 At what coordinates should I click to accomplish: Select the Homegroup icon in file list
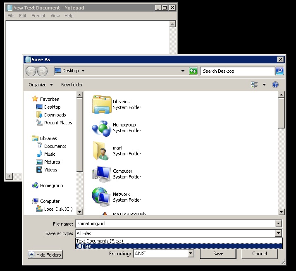click(101, 128)
